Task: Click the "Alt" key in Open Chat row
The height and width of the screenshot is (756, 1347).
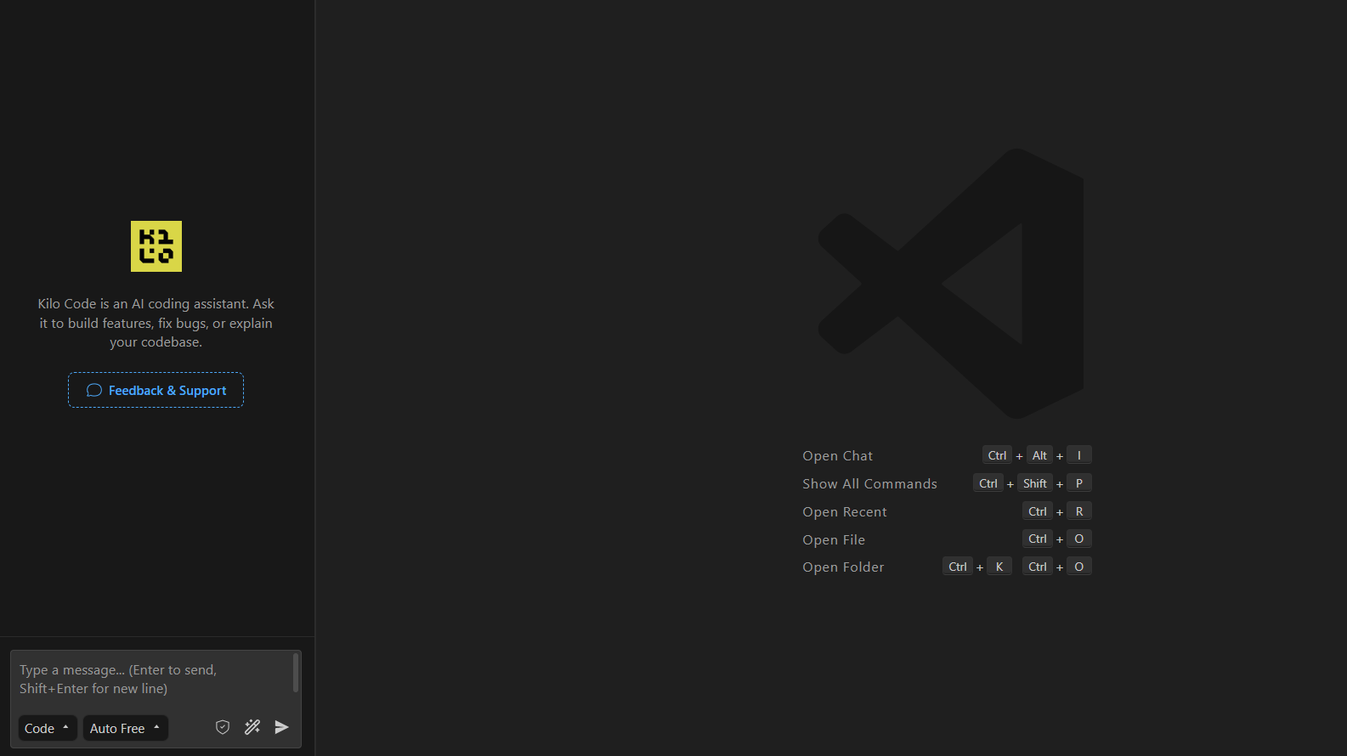Action: tap(1039, 455)
